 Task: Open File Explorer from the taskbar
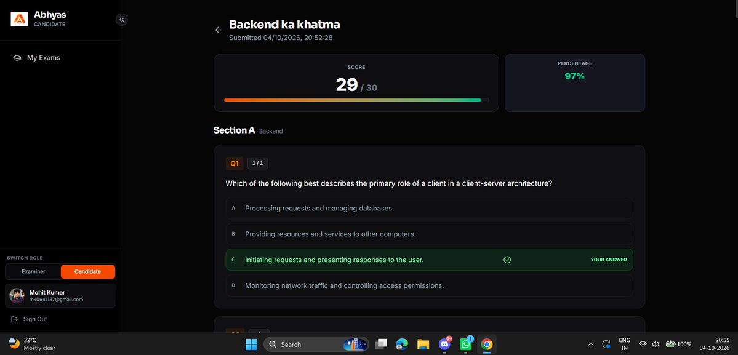tap(423, 344)
